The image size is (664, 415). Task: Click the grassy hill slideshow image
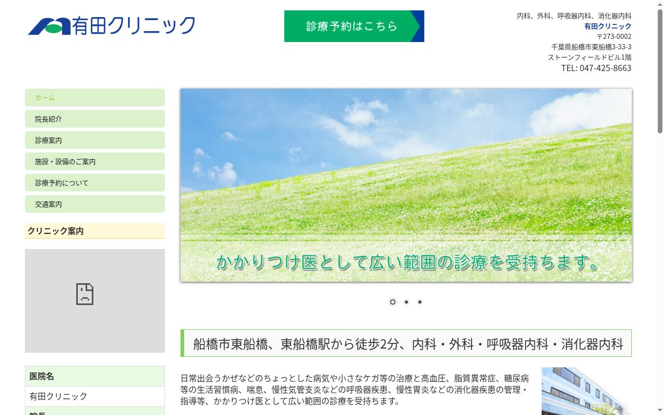[x=406, y=185]
